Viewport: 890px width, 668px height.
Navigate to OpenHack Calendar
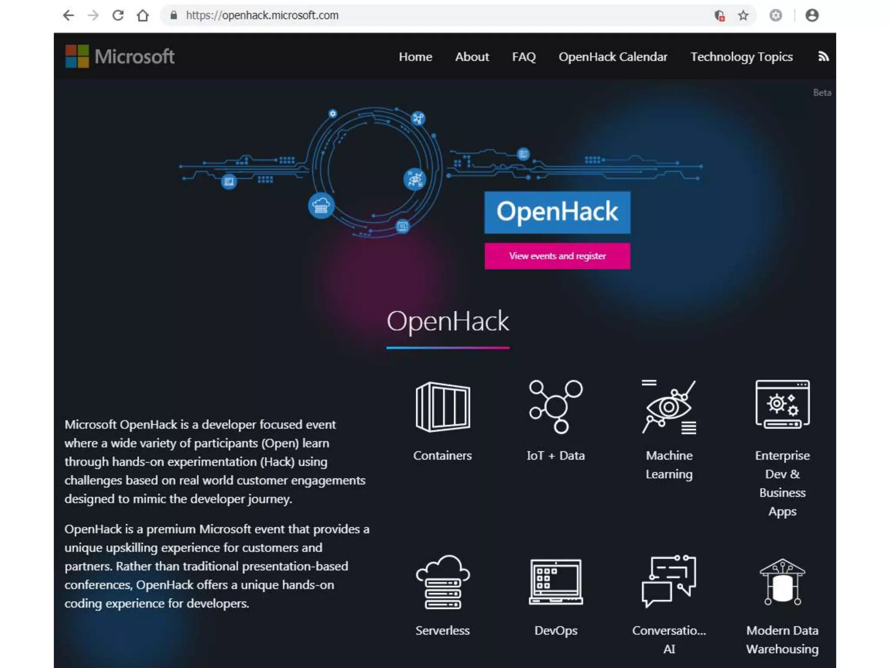[613, 57]
